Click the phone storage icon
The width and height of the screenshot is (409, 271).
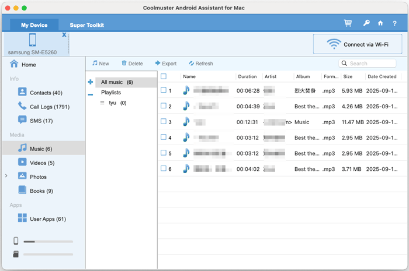(16, 241)
